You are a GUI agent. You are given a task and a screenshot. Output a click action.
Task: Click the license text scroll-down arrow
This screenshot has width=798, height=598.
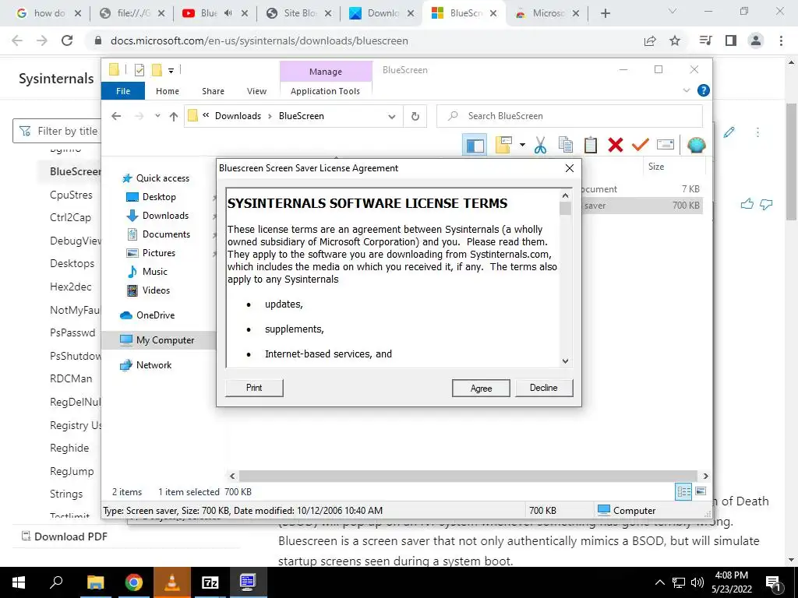pos(565,361)
